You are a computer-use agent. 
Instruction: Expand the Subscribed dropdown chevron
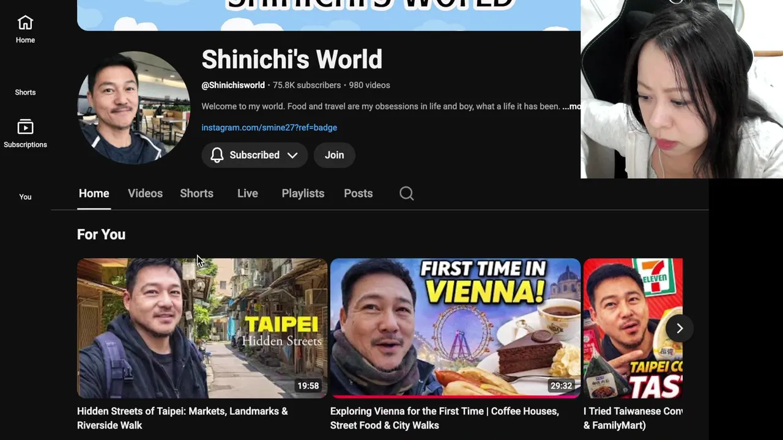click(x=292, y=155)
